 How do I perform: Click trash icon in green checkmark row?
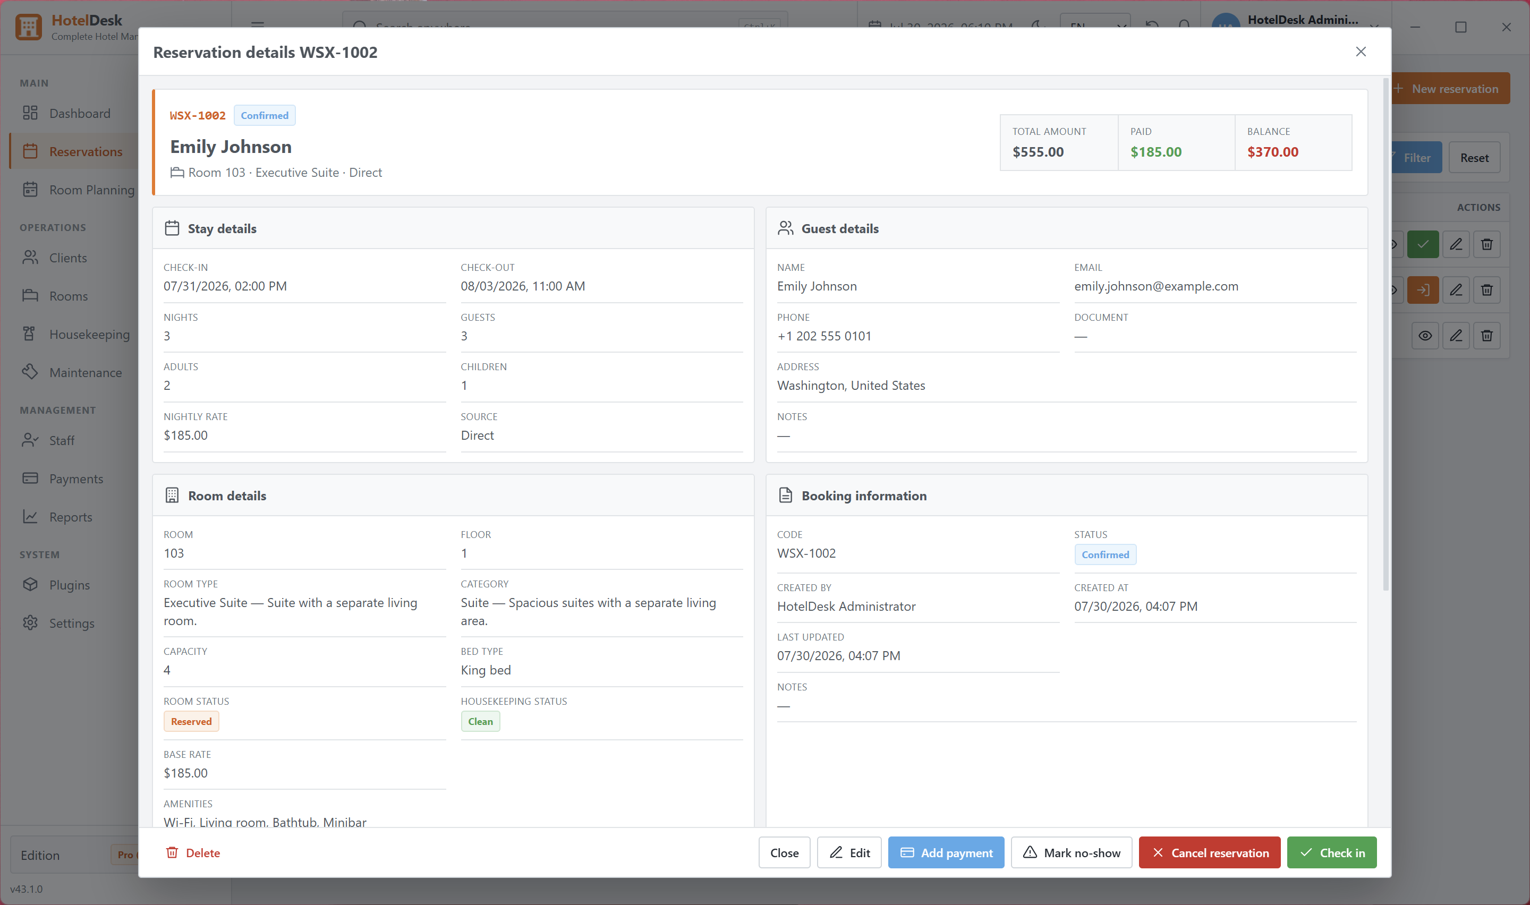click(1487, 244)
